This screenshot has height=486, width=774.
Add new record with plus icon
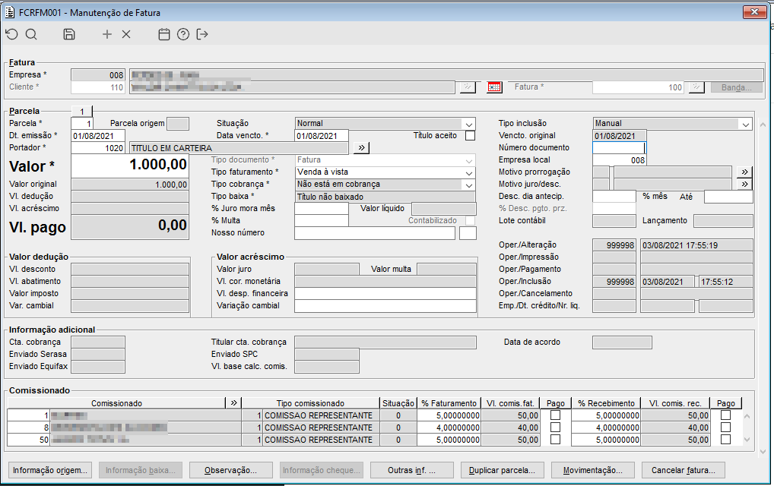coord(107,34)
